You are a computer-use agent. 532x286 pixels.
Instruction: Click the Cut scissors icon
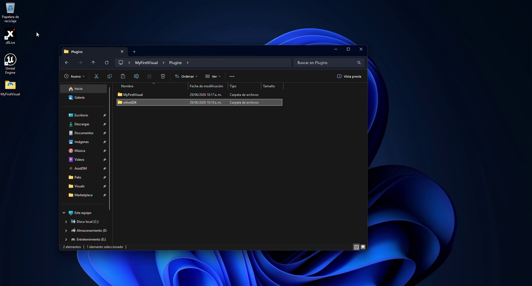point(96,76)
